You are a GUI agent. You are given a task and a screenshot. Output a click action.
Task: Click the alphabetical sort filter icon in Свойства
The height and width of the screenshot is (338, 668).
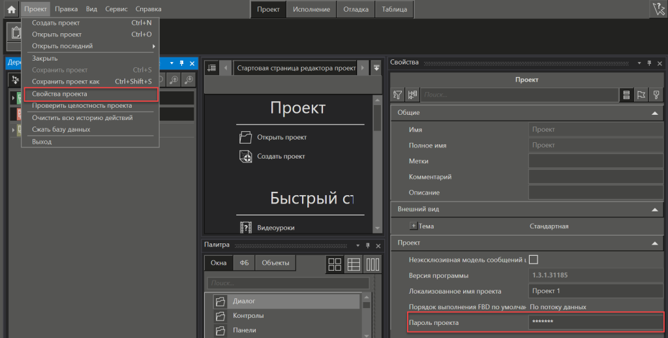click(x=397, y=95)
